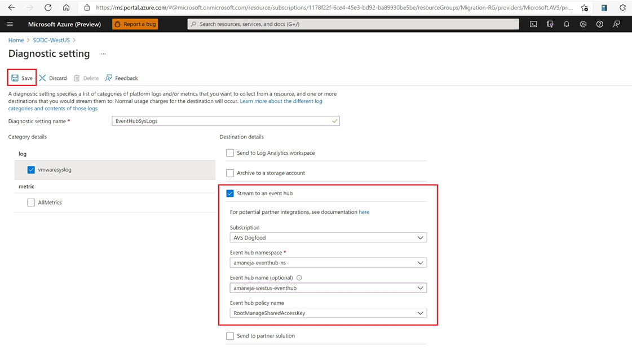Viewport: 632px width, 355px height.
Task: Check Send to Log Analytics workspace
Action: 230,153
